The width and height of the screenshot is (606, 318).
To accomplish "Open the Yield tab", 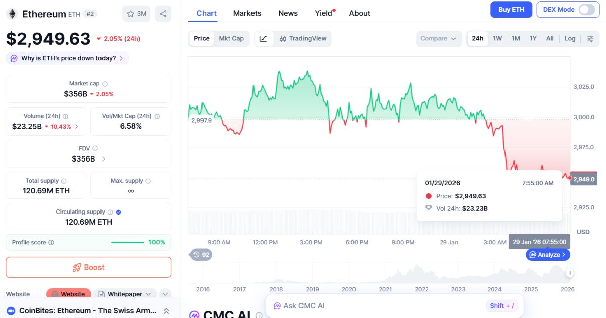I will point(324,13).
